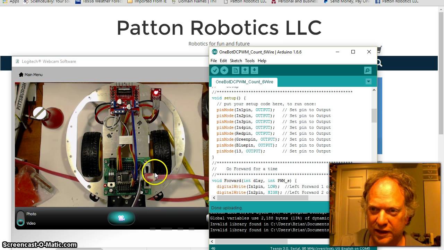The image size is (444, 250).
Task: Click the Arduino logo in the title bar
Action: click(x=215, y=52)
